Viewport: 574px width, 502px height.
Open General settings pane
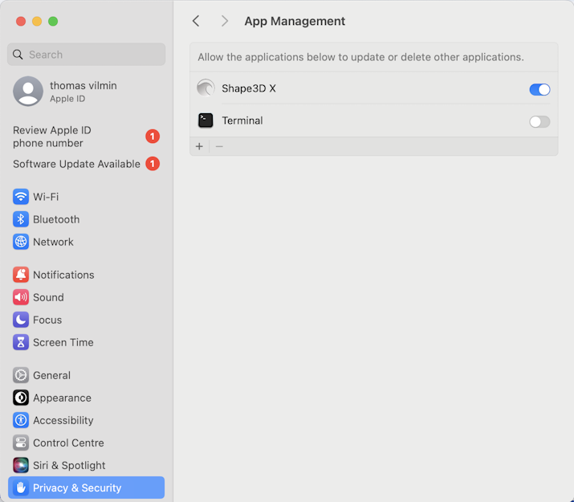[51, 375]
